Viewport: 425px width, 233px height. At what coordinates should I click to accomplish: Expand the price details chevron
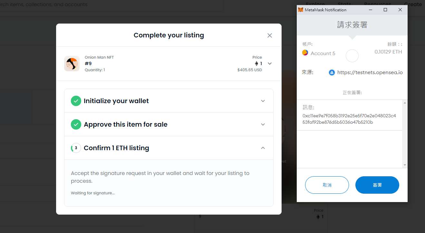(270, 63)
